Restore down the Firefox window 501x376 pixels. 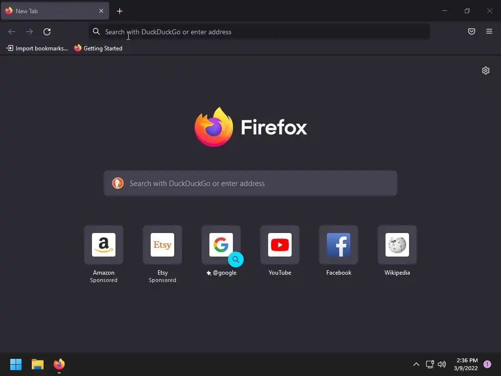click(467, 11)
